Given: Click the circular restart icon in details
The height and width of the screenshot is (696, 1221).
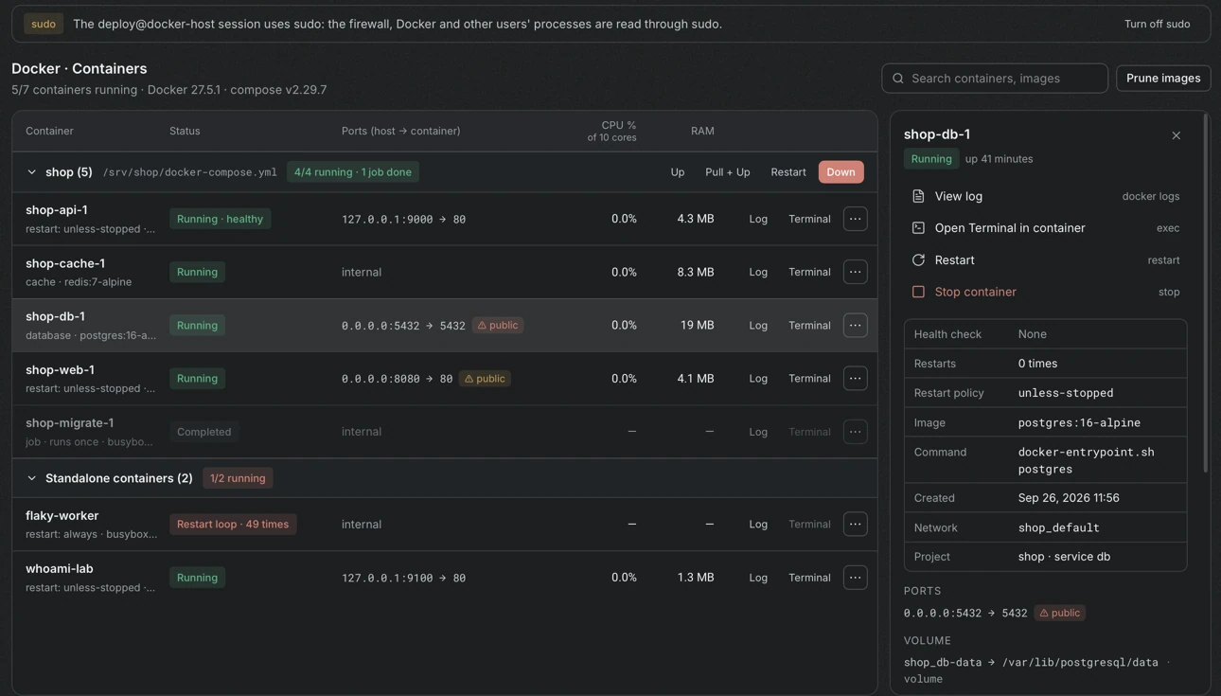Looking at the screenshot, I should (918, 259).
